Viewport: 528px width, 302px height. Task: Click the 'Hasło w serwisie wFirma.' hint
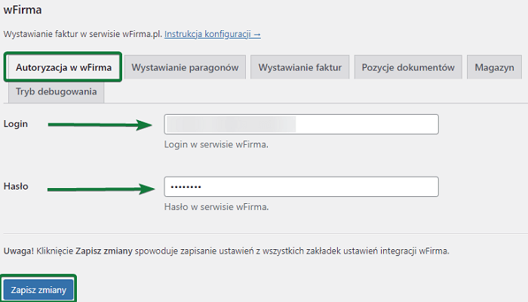tap(216, 207)
